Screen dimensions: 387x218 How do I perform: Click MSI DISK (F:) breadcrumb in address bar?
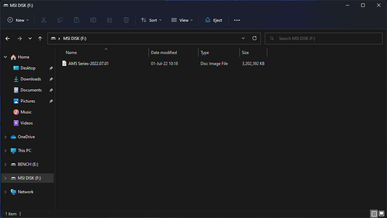(75, 39)
